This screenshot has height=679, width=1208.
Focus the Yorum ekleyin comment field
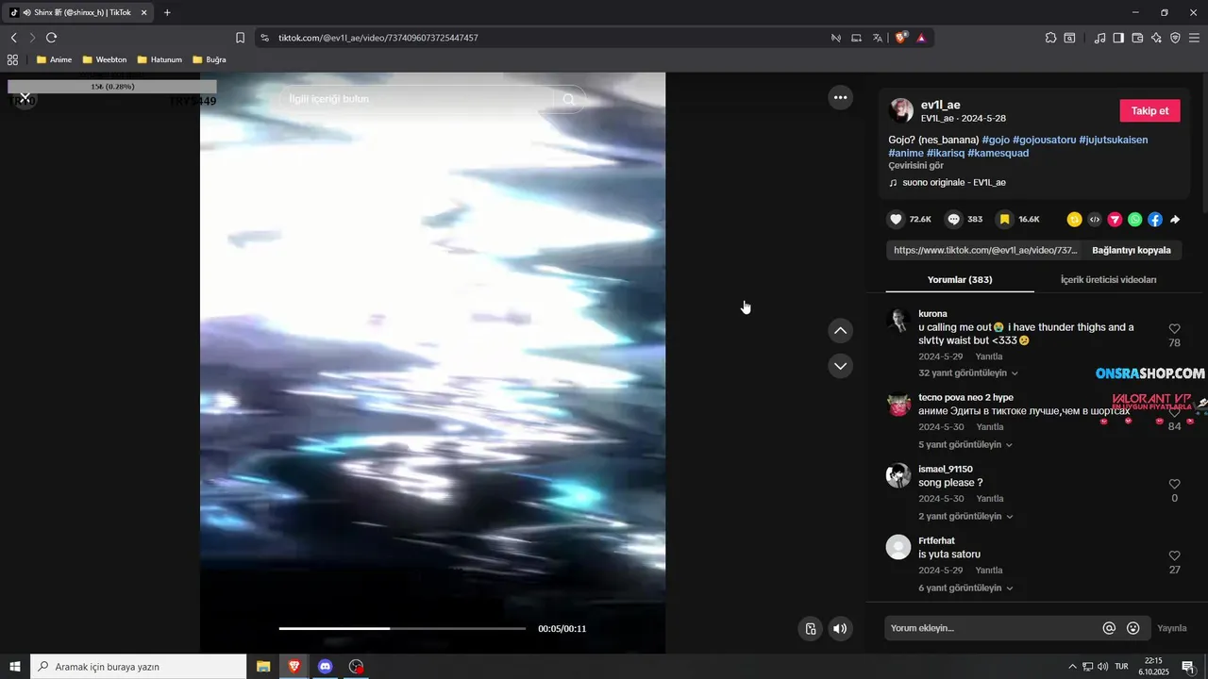[991, 628]
